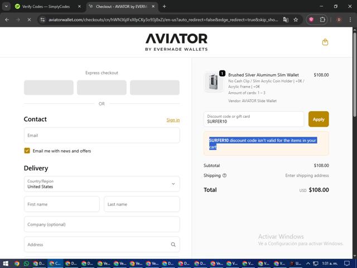Click the Delivery section heading
Image resolution: width=357 pixels, height=268 pixels.
click(36, 169)
